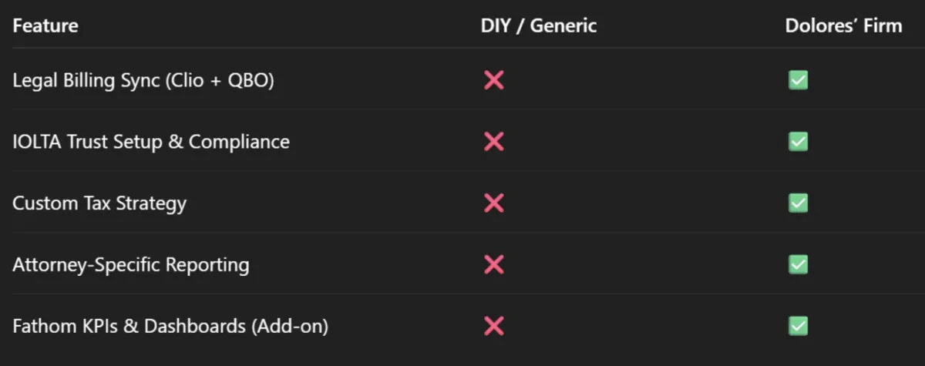Click Fathom KPIs & Dashboards (Add-on) label

(170, 327)
